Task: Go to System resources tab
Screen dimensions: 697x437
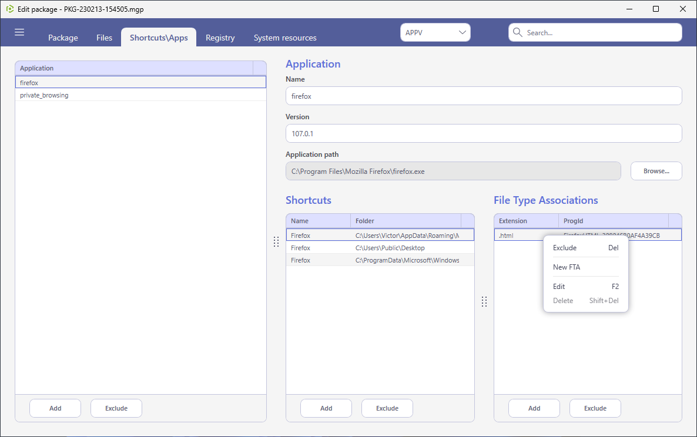Action: 285,38
